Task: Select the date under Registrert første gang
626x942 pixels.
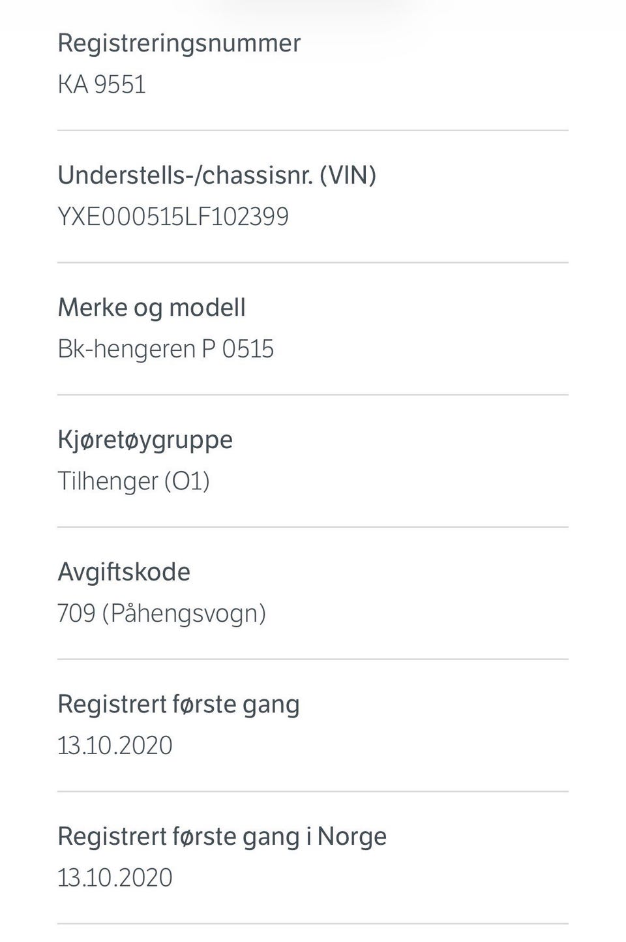Action: tap(115, 746)
